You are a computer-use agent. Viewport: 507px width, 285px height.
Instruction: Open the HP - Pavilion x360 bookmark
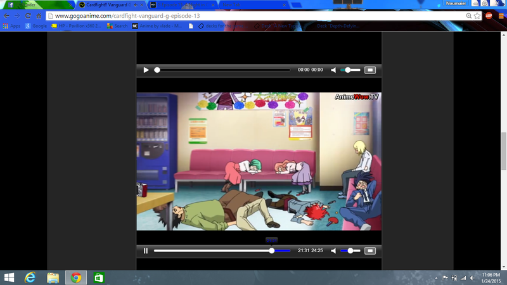(x=76, y=26)
